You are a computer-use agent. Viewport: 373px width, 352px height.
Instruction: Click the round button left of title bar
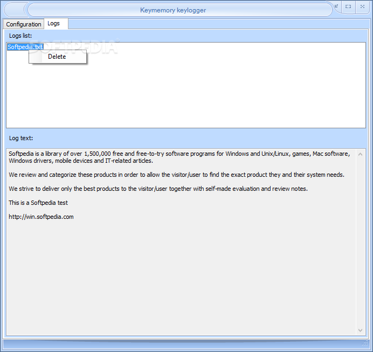pyautogui.click(x=14, y=10)
